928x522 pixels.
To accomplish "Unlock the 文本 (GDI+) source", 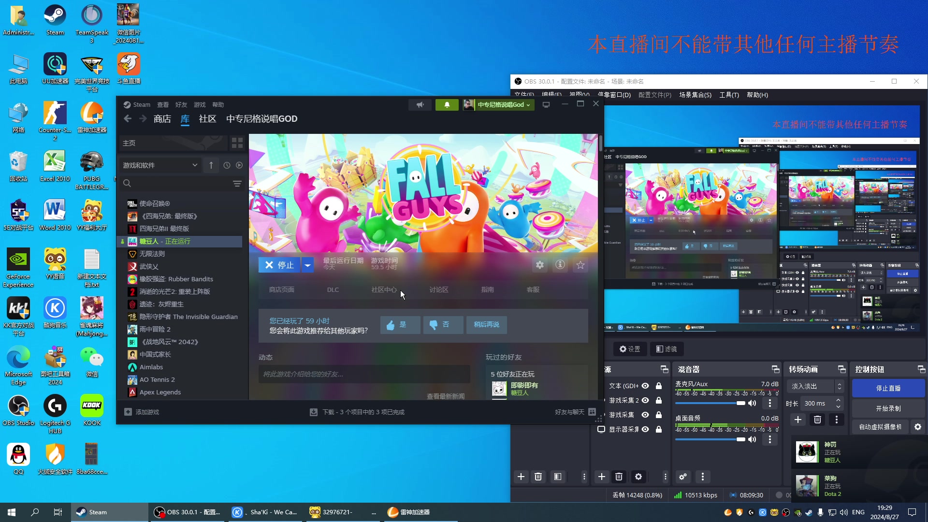I will coord(658,386).
